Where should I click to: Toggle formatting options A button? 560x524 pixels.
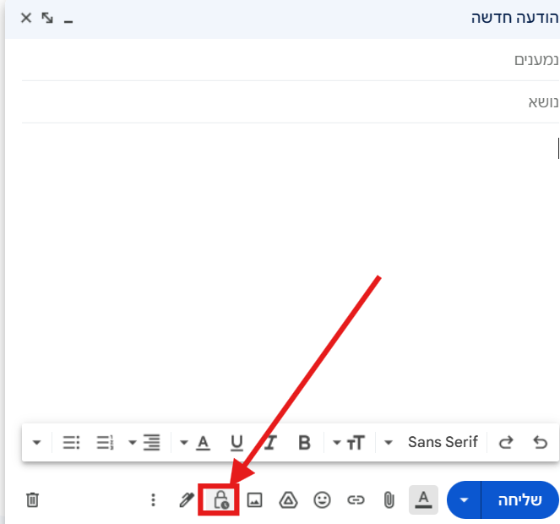pos(423,499)
